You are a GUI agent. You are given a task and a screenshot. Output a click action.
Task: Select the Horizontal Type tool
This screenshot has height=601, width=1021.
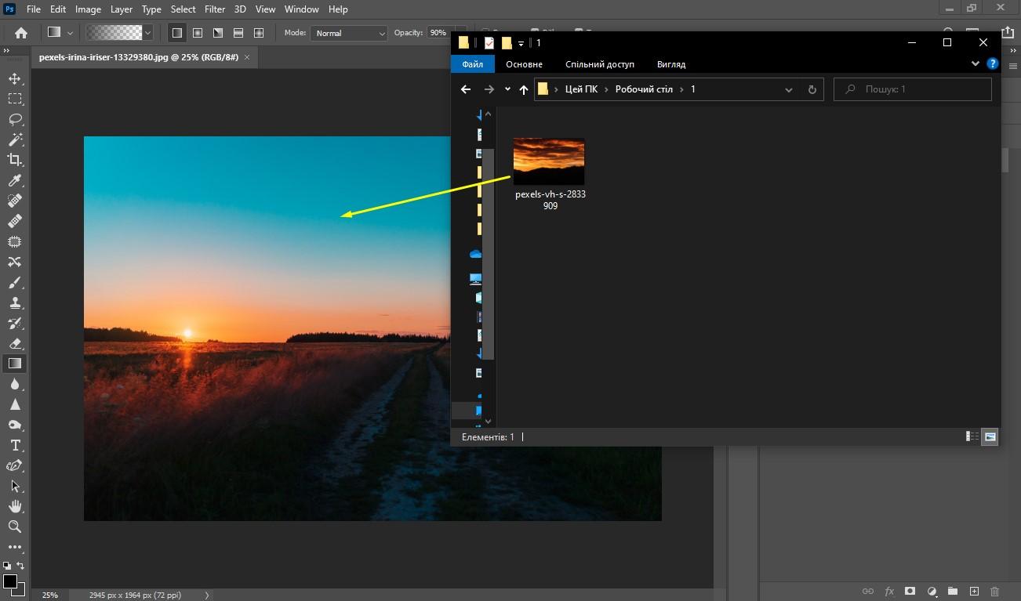tap(15, 445)
